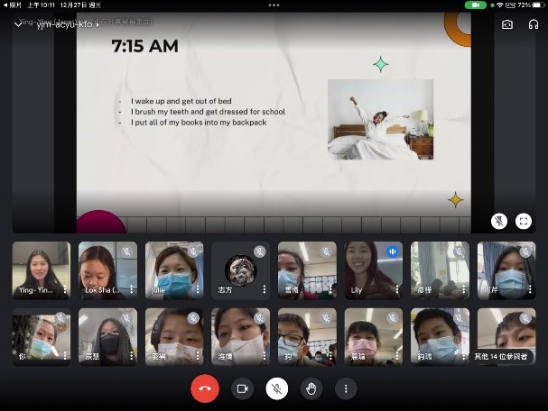The width and height of the screenshot is (548, 411).
Task: Click 'I put all of my books into my backpack'
Action: tap(199, 123)
